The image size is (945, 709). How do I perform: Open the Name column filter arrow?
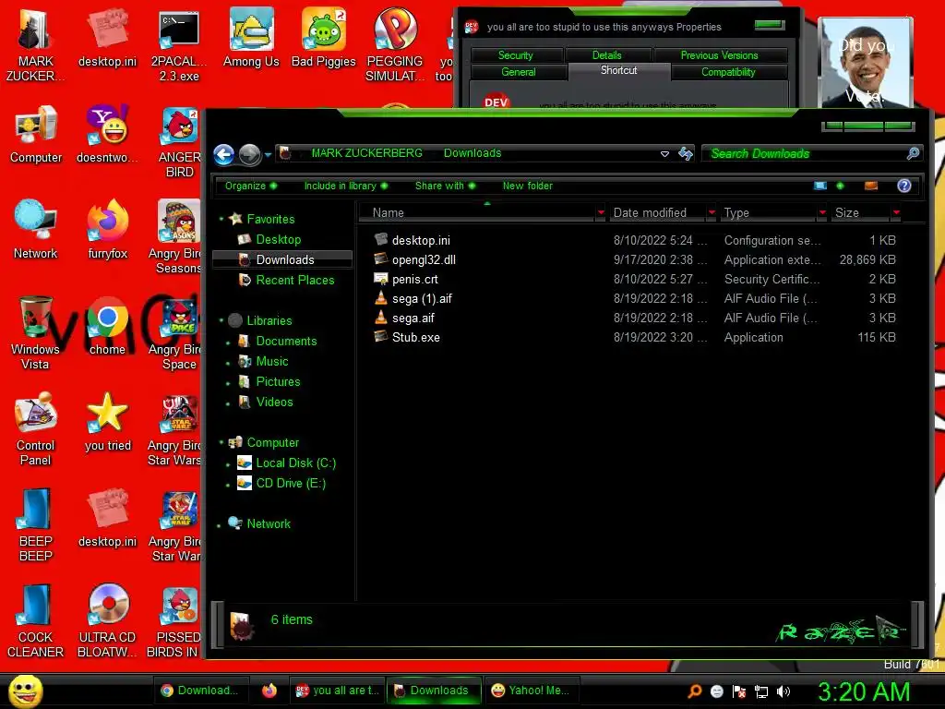pos(600,212)
